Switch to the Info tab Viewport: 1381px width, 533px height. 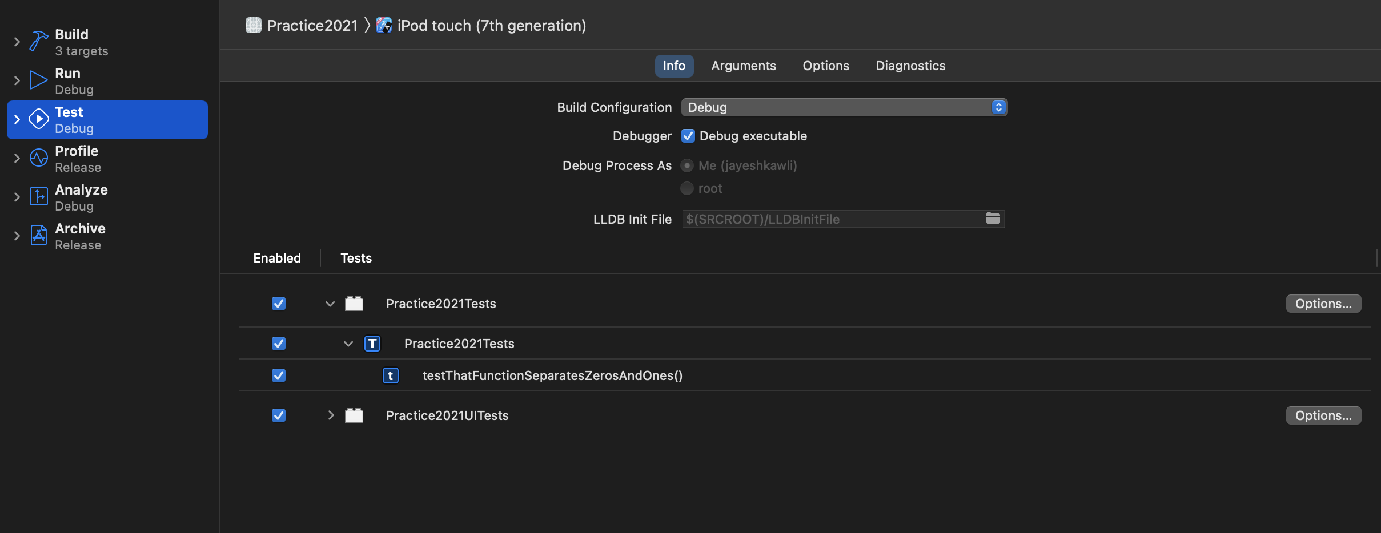674,66
